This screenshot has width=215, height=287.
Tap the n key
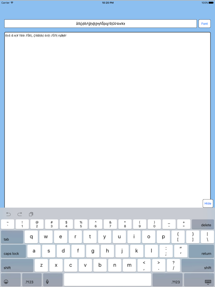pos(115,265)
